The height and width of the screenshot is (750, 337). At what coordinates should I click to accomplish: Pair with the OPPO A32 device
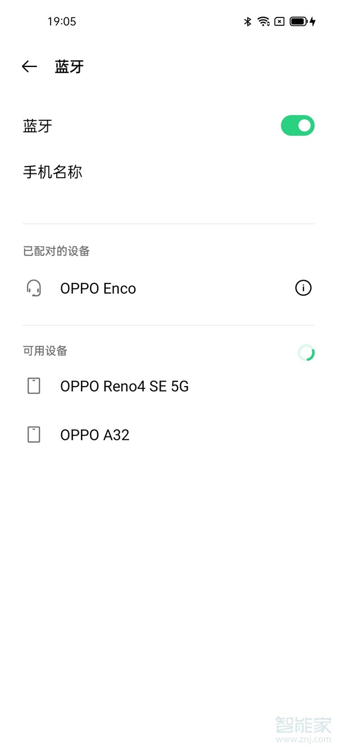[94, 434]
